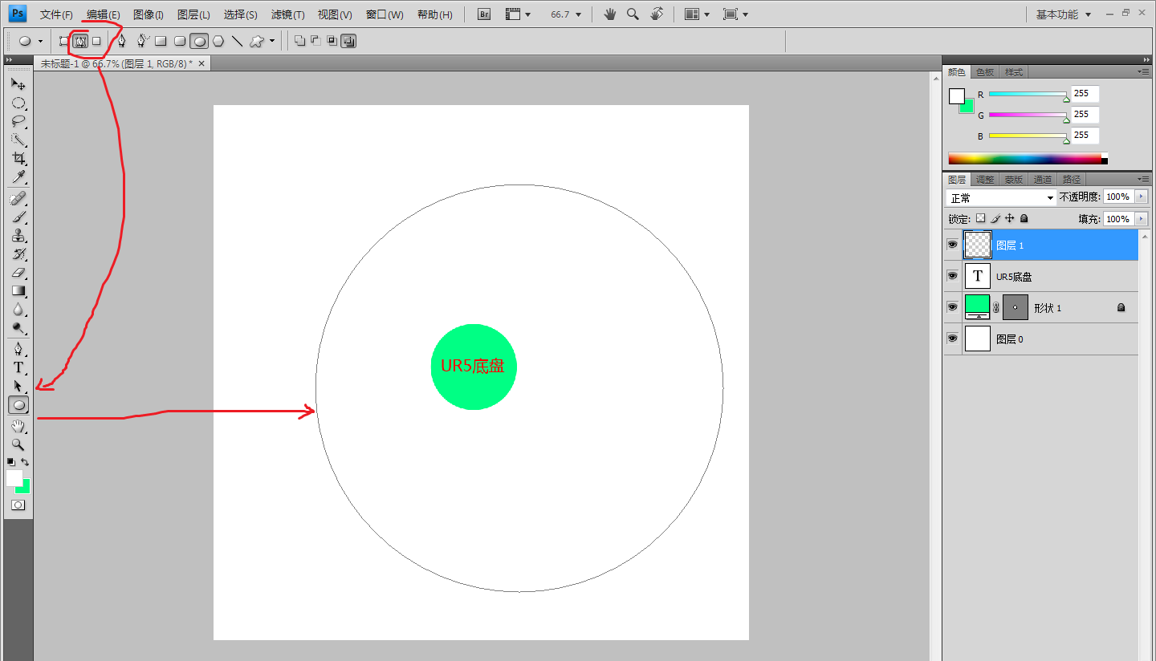This screenshot has height=661, width=1156.
Task: Select the Eraser tool
Action: tap(18, 273)
